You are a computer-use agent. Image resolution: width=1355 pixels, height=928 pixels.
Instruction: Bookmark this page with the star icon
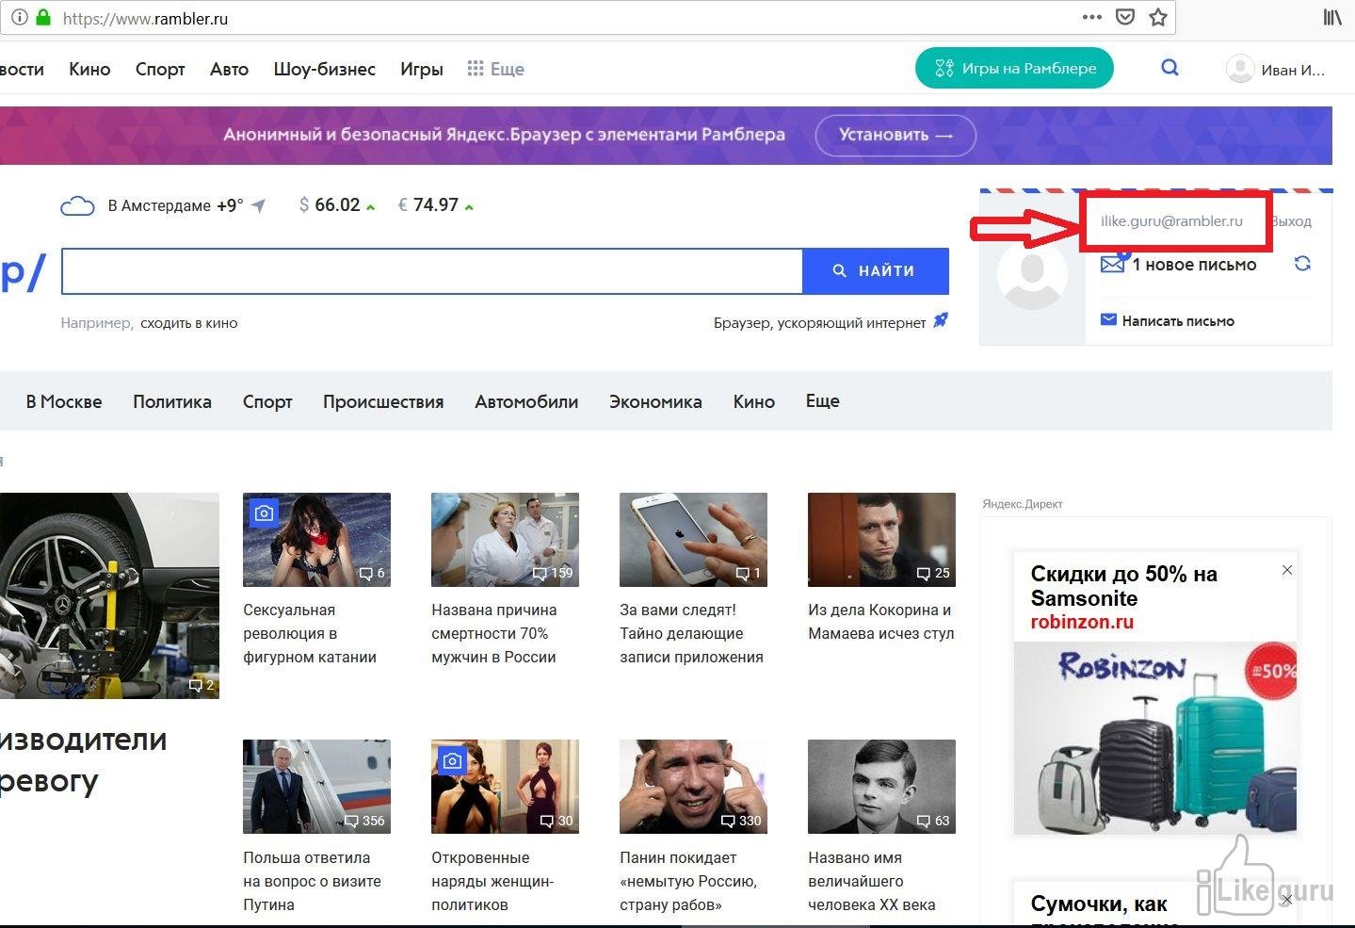point(1158,17)
